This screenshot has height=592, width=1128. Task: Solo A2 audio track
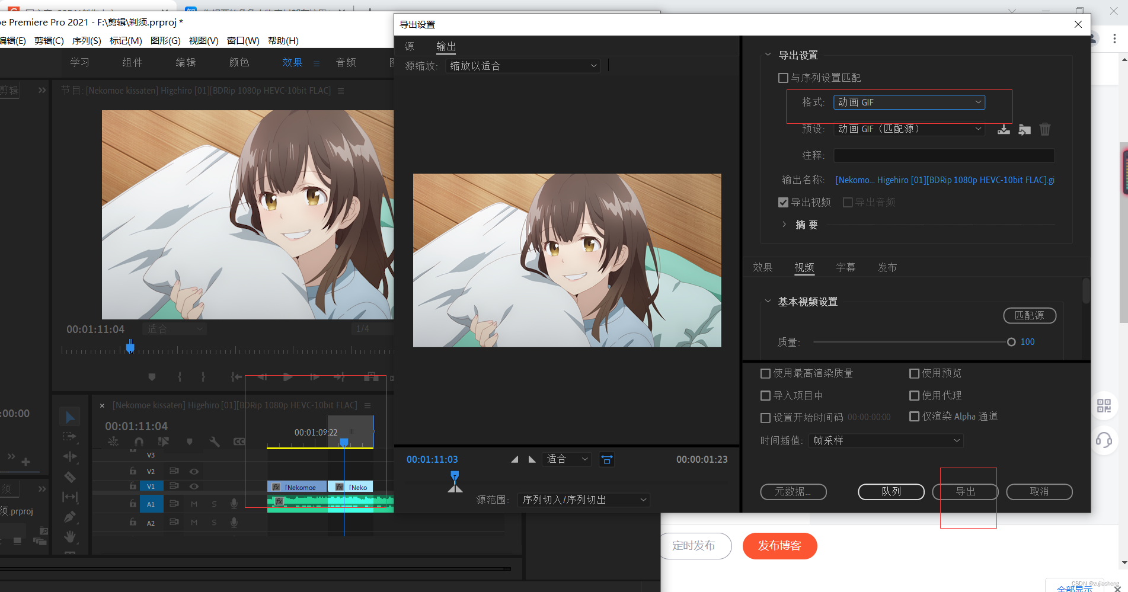click(x=214, y=523)
